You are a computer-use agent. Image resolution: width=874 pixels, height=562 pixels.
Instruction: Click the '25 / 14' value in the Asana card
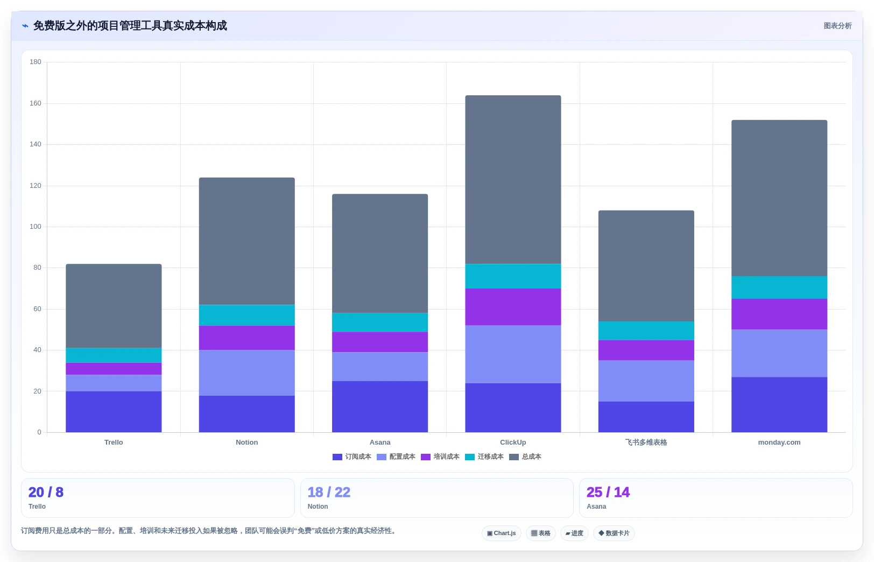[x=608, y=493]
